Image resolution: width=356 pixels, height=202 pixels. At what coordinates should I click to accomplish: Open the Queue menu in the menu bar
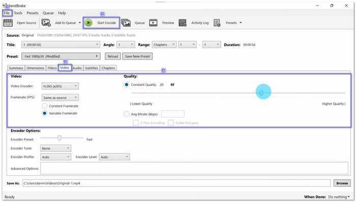click(48, 13)
